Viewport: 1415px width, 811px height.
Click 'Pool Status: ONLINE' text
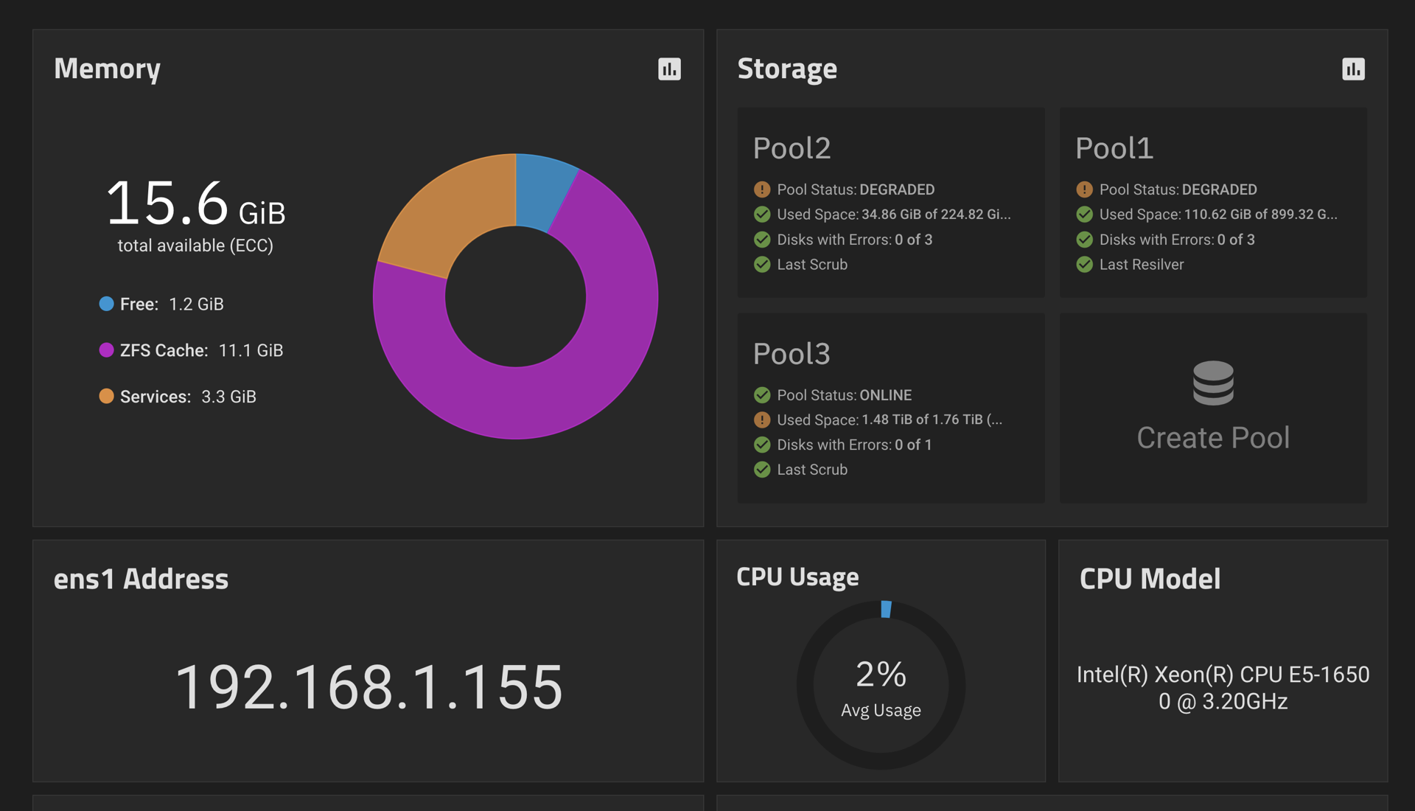coord(845,395)
